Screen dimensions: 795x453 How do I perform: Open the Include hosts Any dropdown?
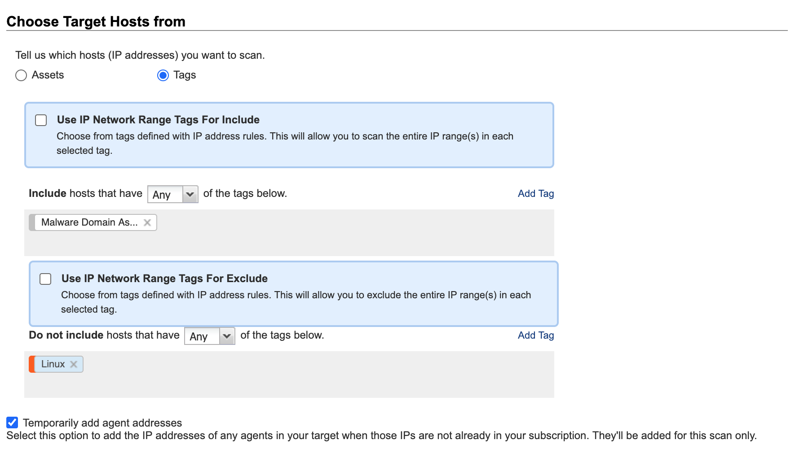tap(165, 195)
